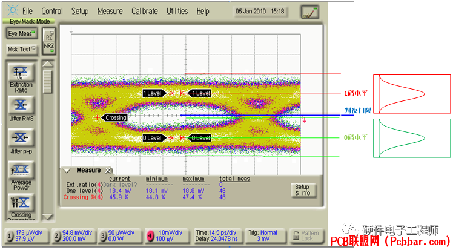Select the Crossing %(4) result row
The width and height of the screenshot is (453, 250).
pos(145,197)
